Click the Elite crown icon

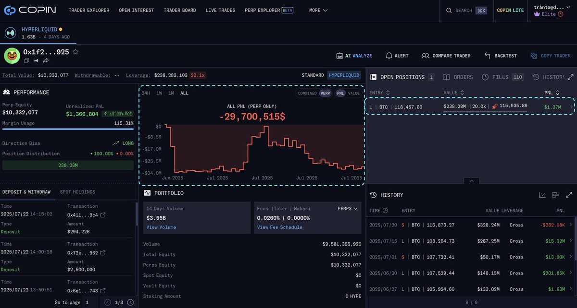(537, 14)
